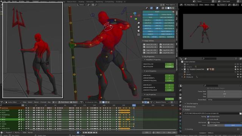Image resolution: width=242 pixels, height=136 pixels.
Task: Click the viewport zoom magnifier gizmo
Action: (x=138, y=23)
